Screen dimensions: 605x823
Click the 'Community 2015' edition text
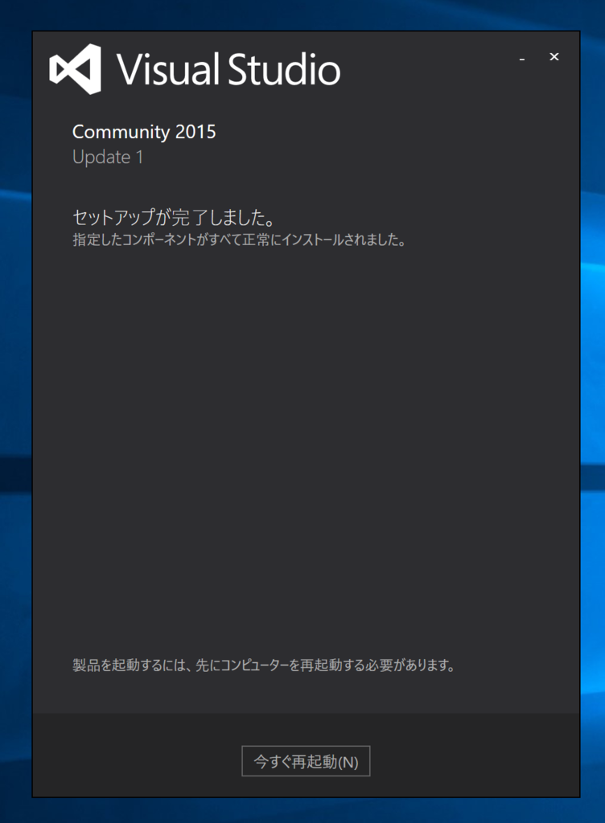[x=144, y=132]
